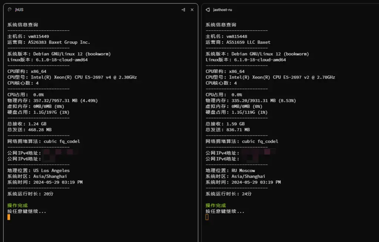
Task: Click hostname vm815449 in left terminal
Action: 38,36
